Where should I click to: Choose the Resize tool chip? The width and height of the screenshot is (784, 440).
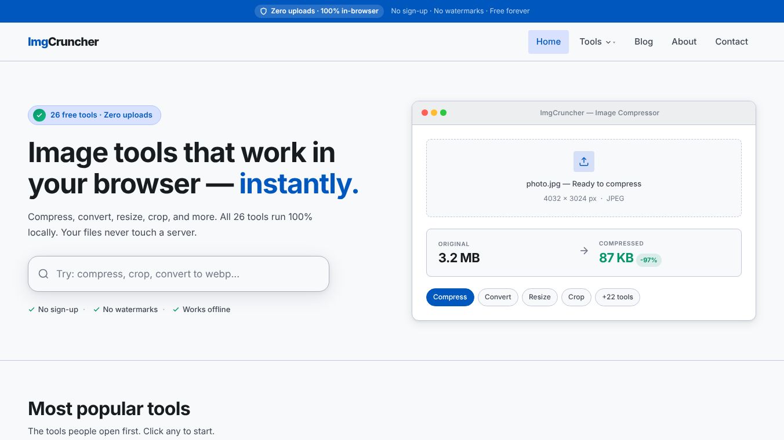[540, 297]
